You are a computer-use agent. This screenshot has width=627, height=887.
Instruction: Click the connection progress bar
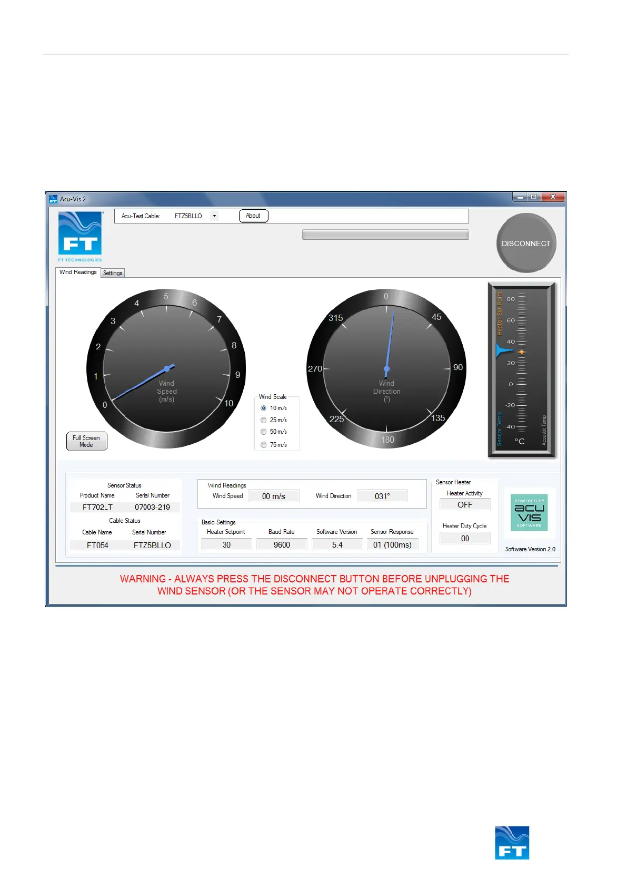coord(385,235)
